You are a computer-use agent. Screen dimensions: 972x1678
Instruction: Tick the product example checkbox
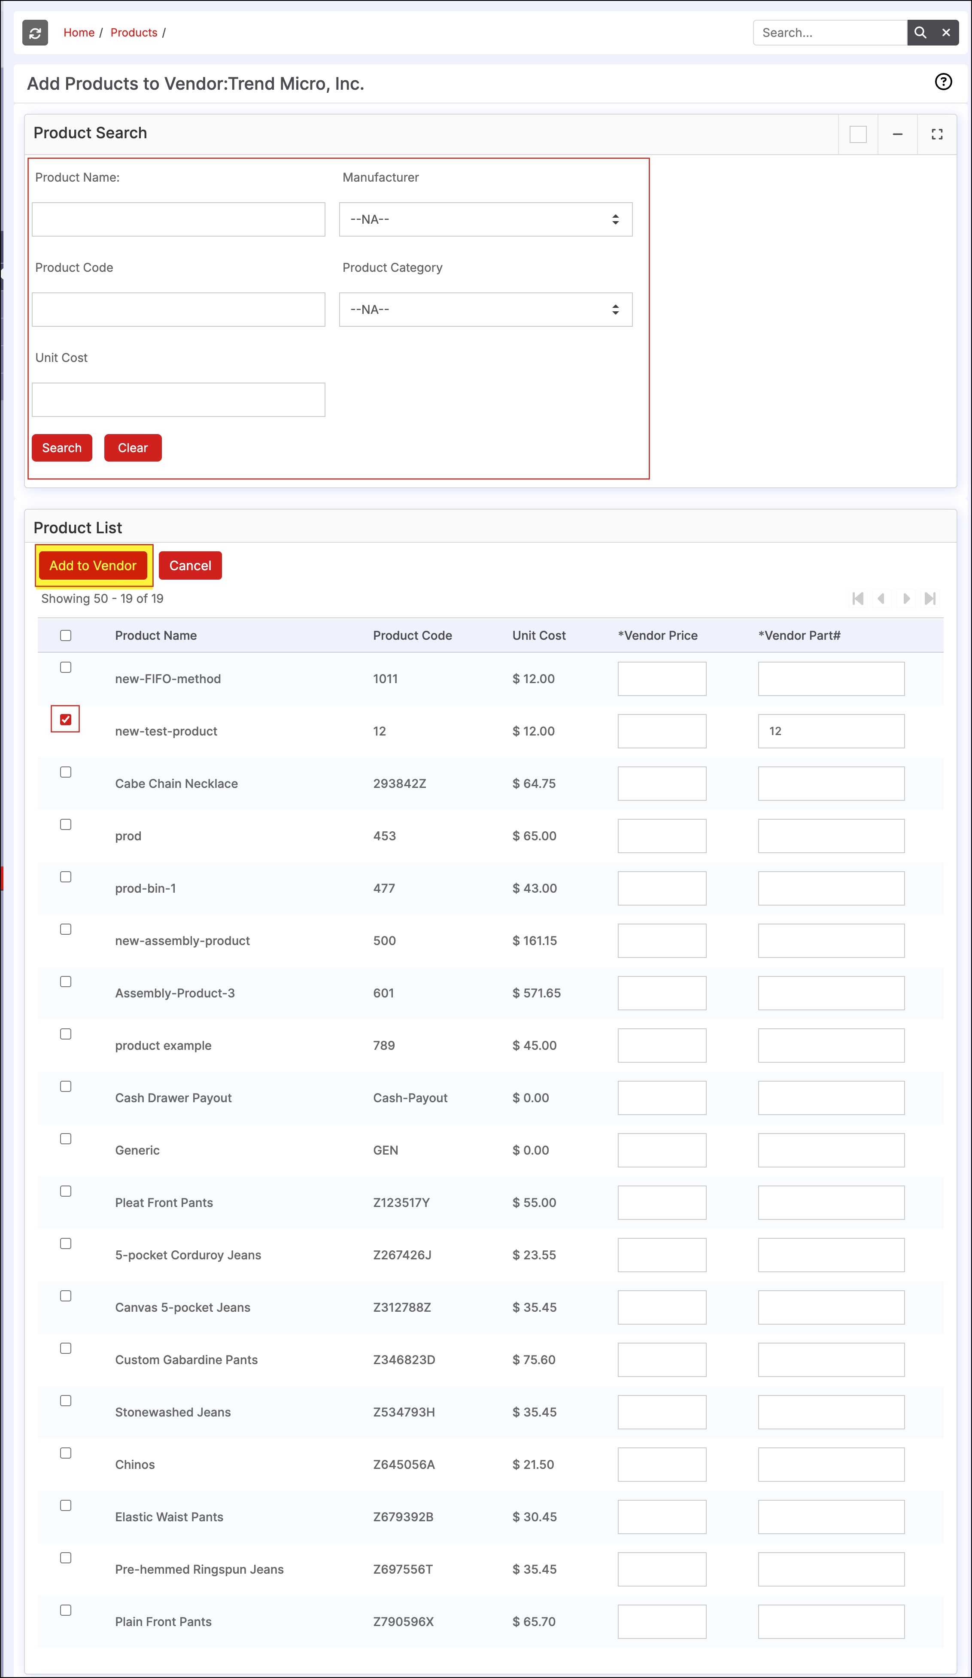coord(66,1034)
